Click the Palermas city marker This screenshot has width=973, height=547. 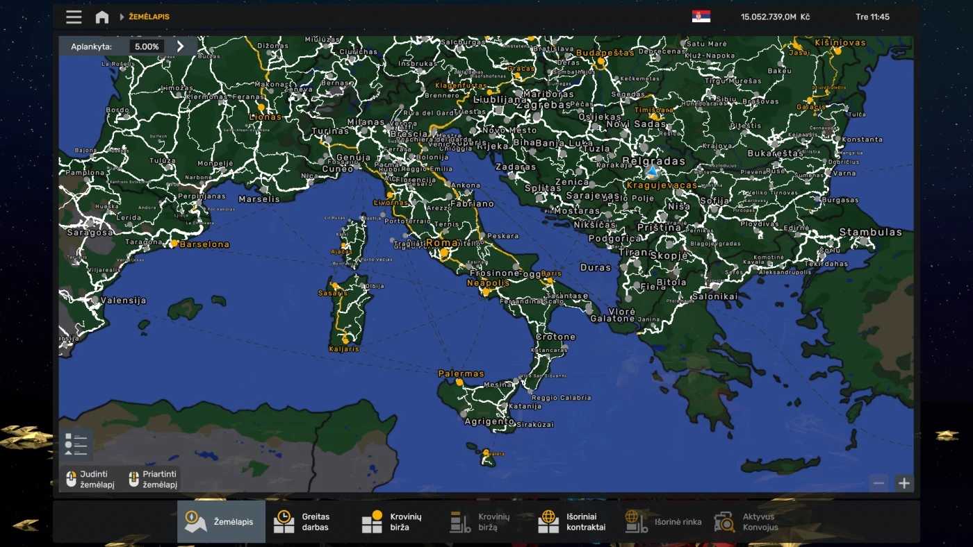[x=459, y=381]
